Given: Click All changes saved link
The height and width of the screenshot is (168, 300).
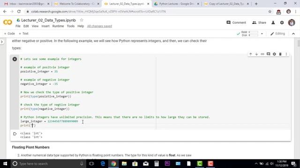Looking at the screenshot, I should point(99,26).
